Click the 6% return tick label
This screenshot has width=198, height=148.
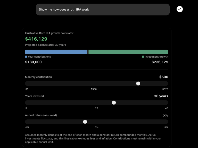click(97, 127)
